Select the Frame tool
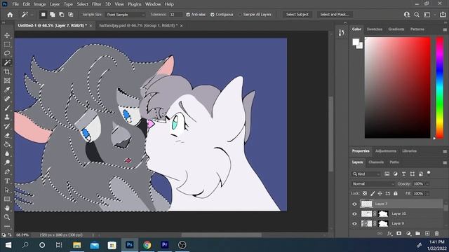 click(x=7, y=81)
